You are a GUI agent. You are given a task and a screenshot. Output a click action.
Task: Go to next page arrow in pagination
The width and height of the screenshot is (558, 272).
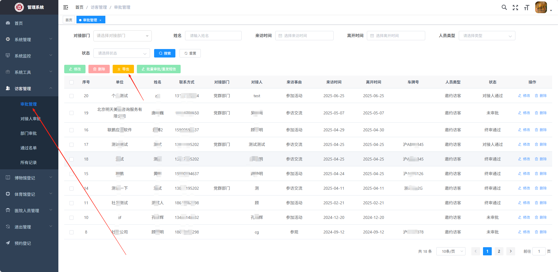coord(510,251)
